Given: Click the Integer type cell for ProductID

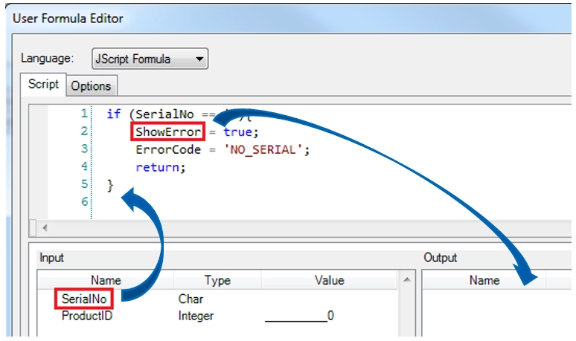Looking at the screenshot, I should 196,316.
